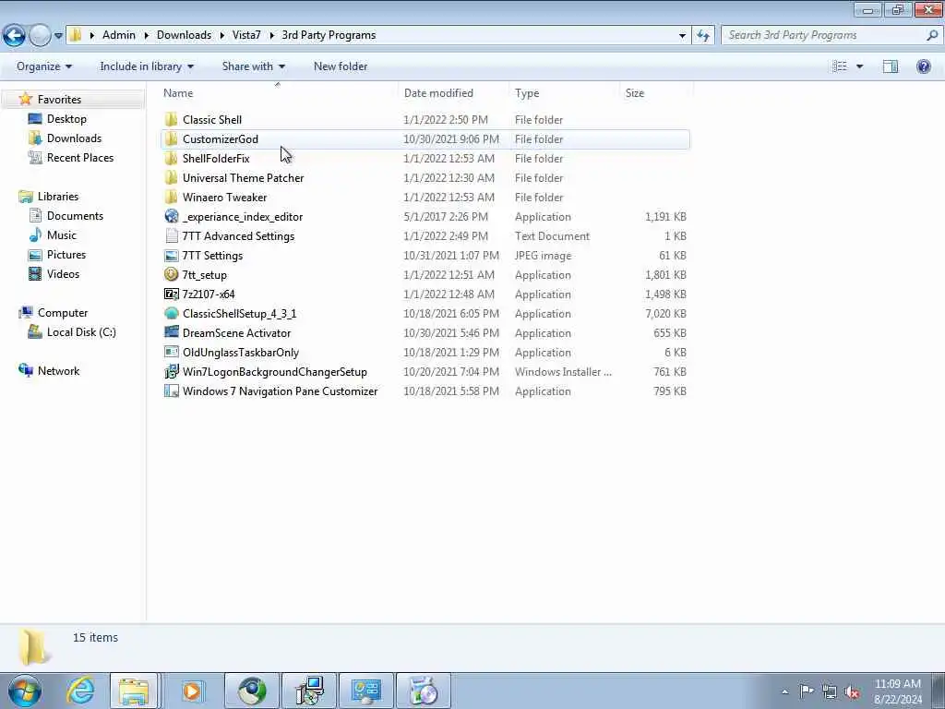Click the network tray icon

pos(830,691)
